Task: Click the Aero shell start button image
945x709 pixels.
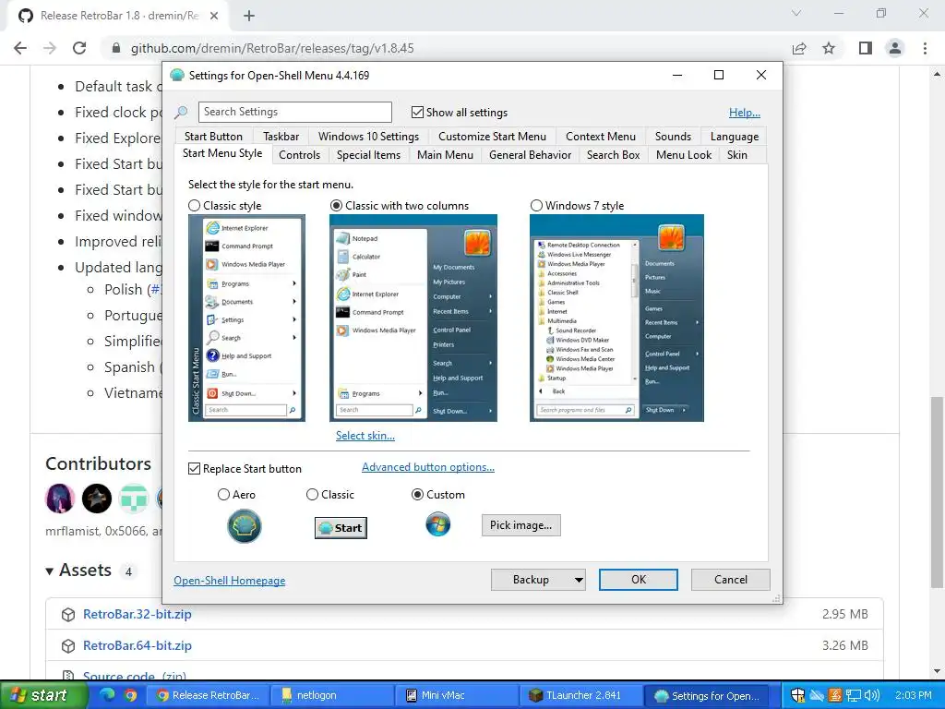Action: click(x=244, y=525)
